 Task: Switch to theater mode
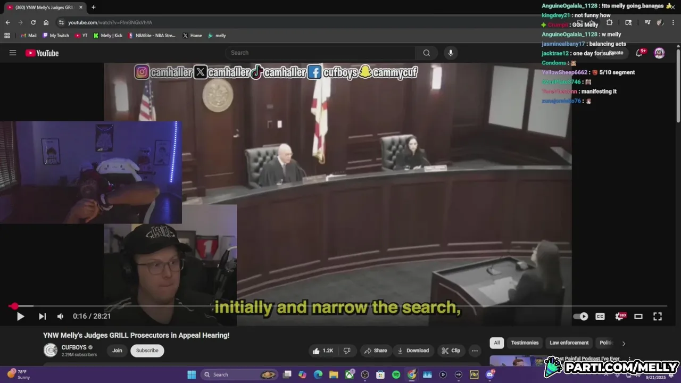tap(638, 317)
